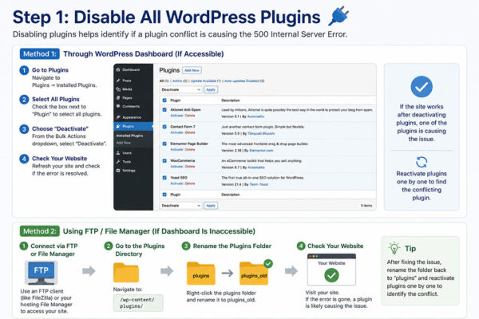Uncheck the Contact Form 7 checkbox
Screen dimensions: 479x319
point(164,126)
